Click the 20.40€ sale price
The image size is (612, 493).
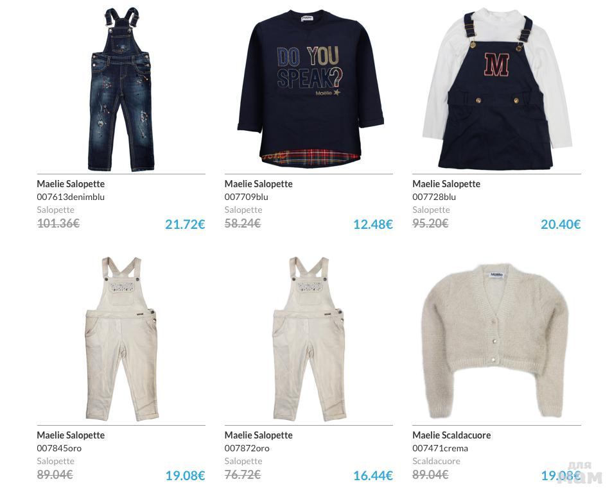coord(561,224)
